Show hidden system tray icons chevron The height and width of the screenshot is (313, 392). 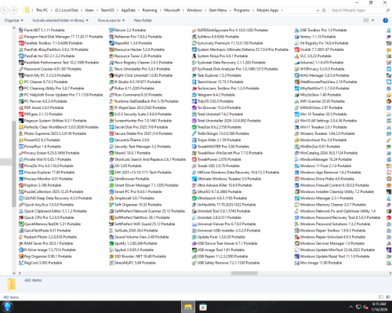[350, 307]
